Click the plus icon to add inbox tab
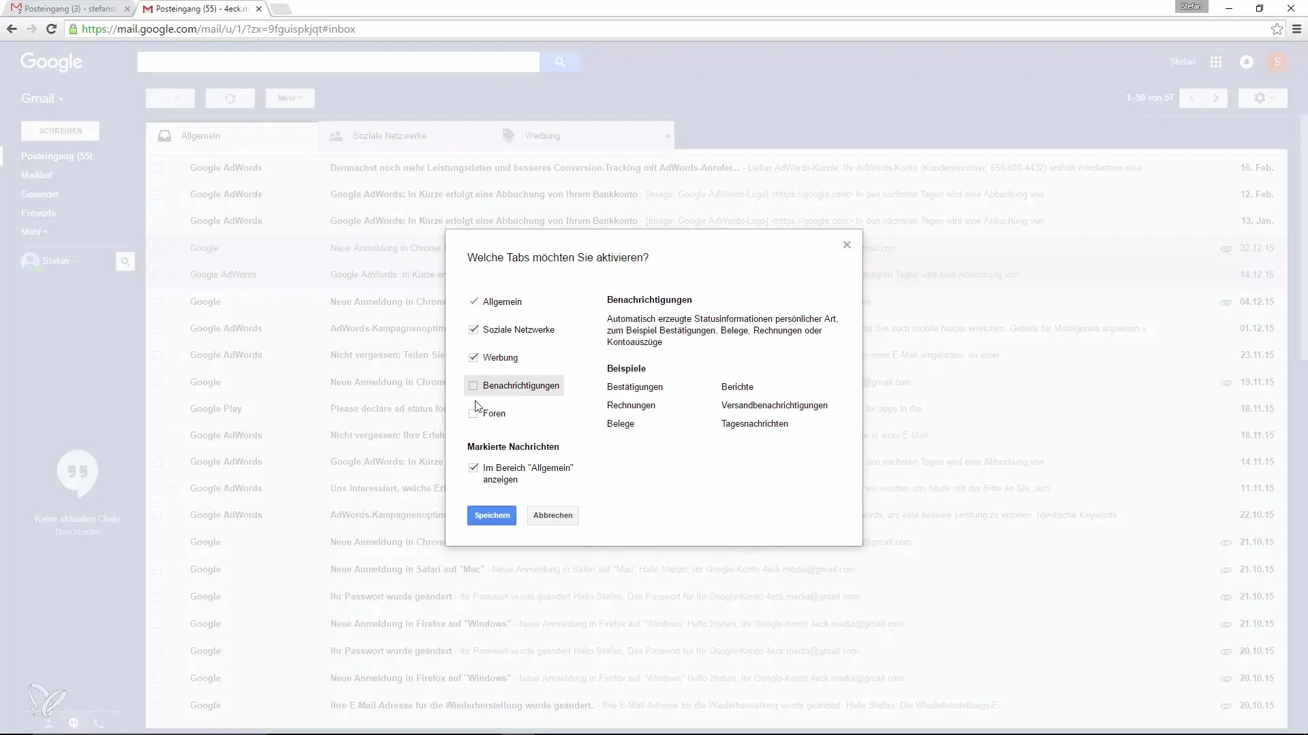The height and width of the screenshot is (735, 1308). pyautogui.click(x=668, y=136)
